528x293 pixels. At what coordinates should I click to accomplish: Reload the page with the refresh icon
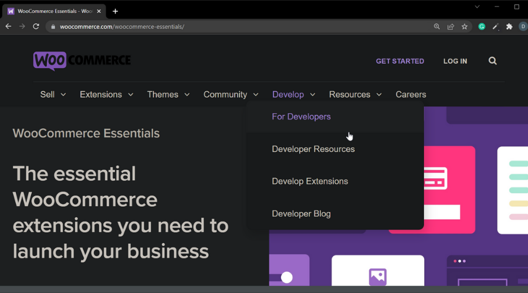(x=36, y=26)
